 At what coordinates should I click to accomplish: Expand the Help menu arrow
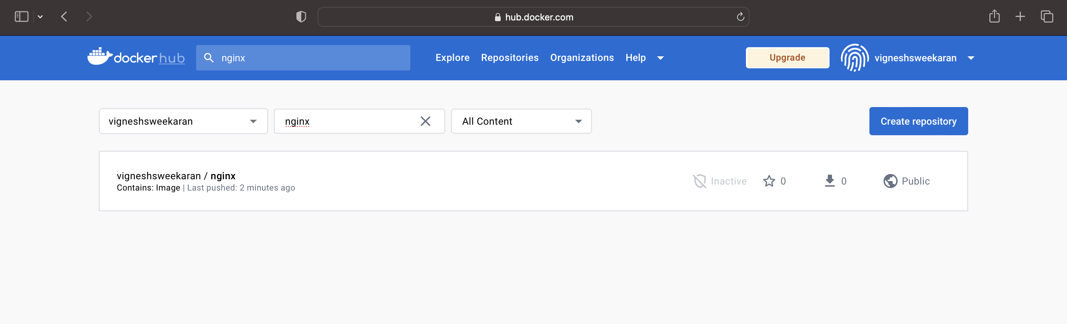point(661,58)
